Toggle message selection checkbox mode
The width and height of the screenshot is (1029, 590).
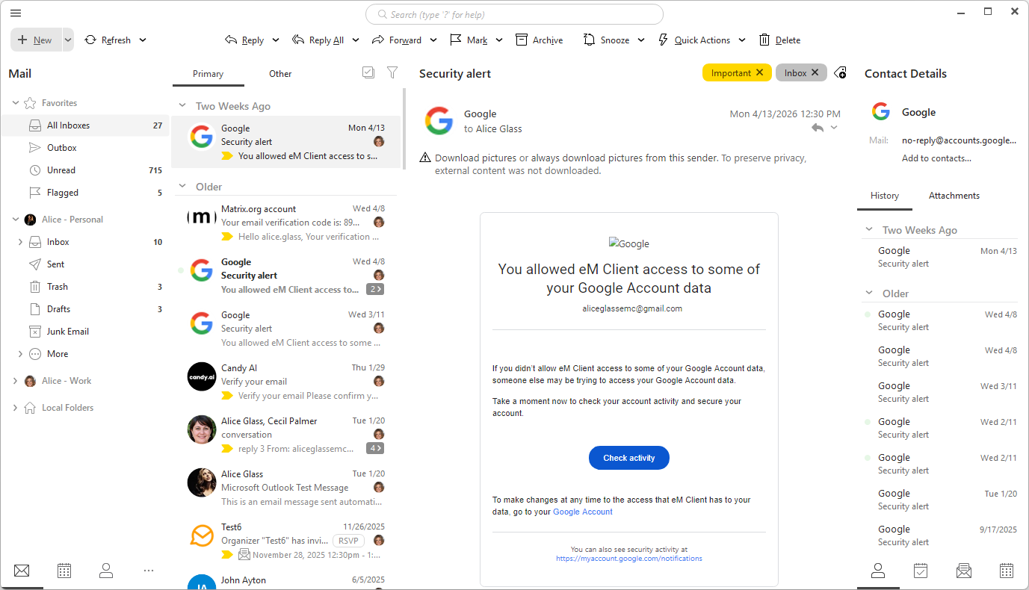pos(368,72)
